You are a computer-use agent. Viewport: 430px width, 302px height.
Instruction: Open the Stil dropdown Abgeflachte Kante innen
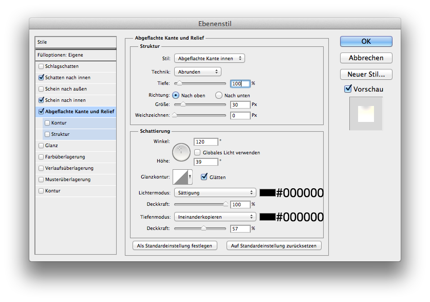(x=209, y=59)
